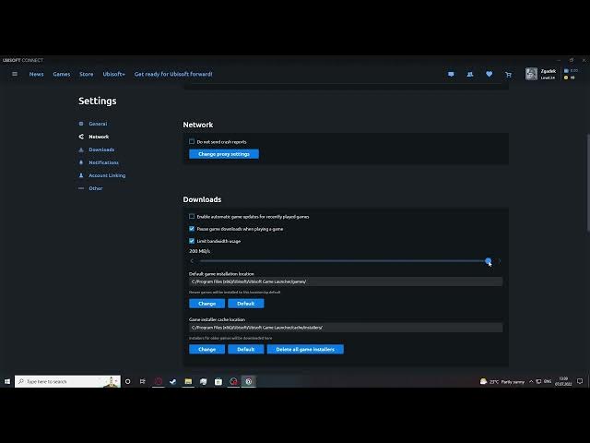The image size is (590, 443).
Task: Select Network in settings sidebar
Action: coord(99,137)
